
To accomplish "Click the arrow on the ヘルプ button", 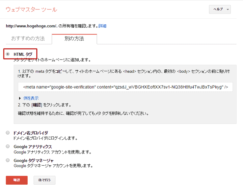I will point(228,10).
